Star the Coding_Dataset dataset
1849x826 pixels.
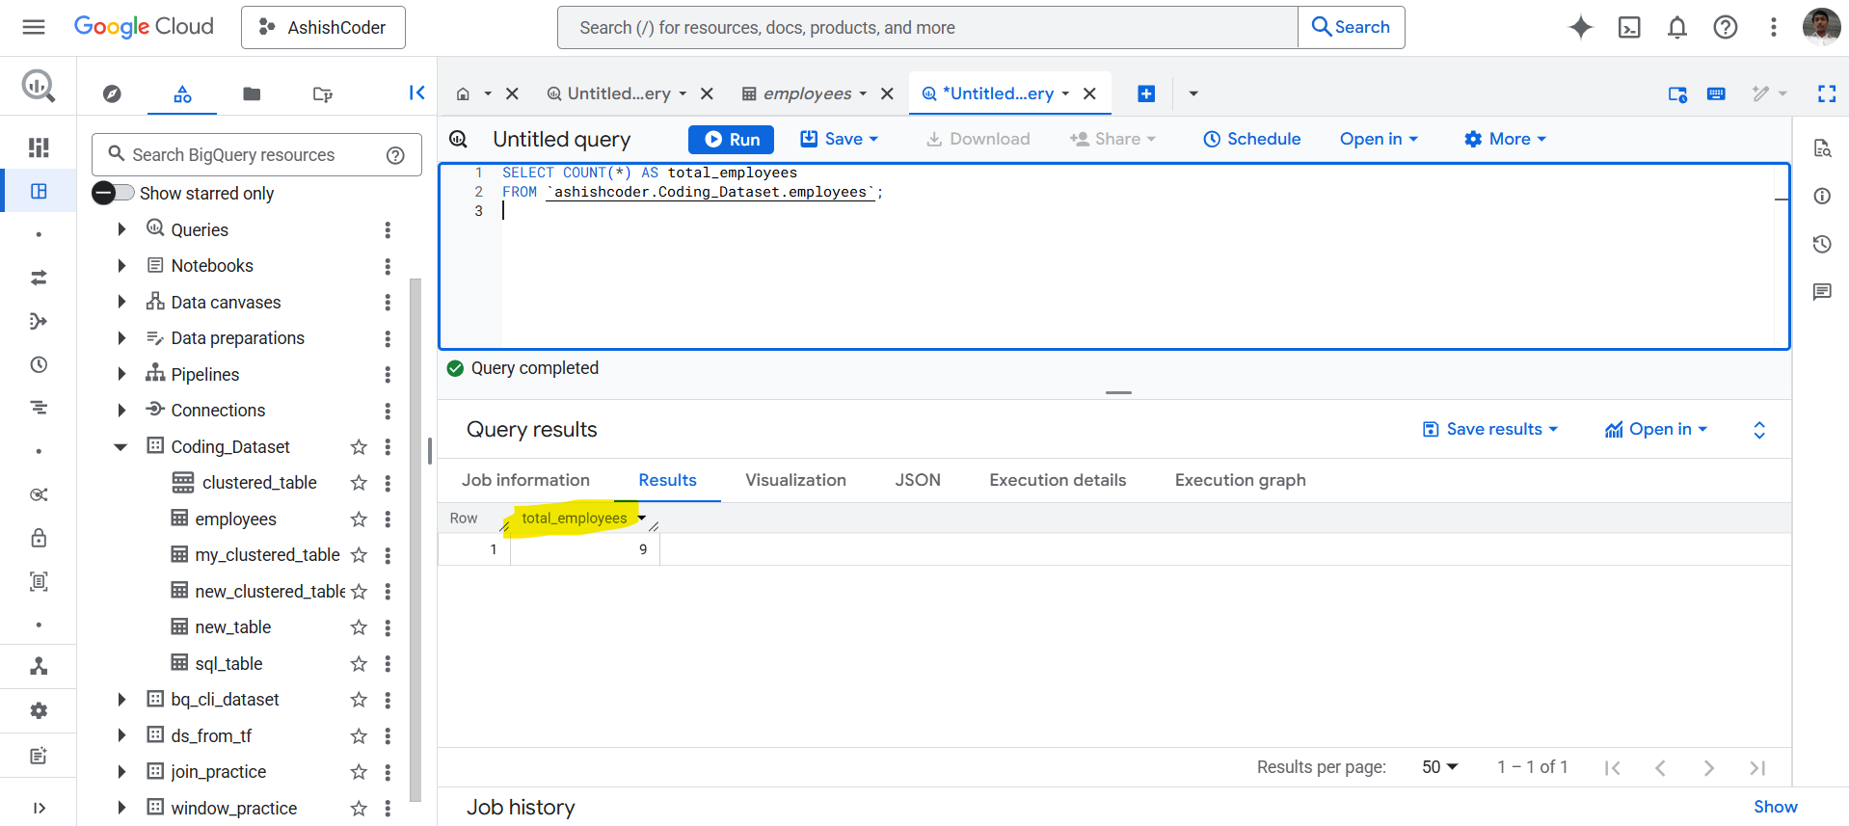click(x=359, y=446)
